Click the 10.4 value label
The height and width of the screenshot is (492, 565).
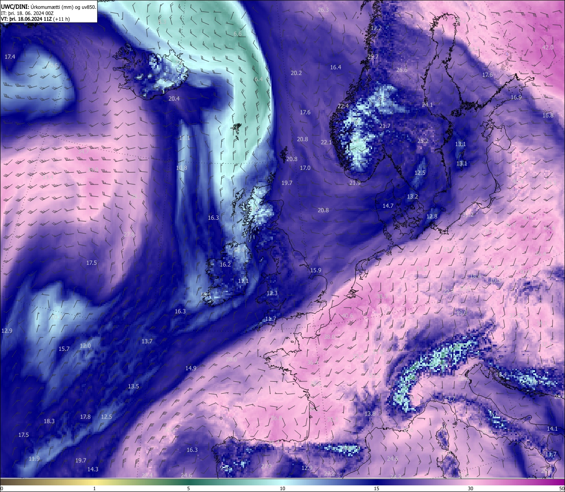pyautogui.click(x=501, y=375)
